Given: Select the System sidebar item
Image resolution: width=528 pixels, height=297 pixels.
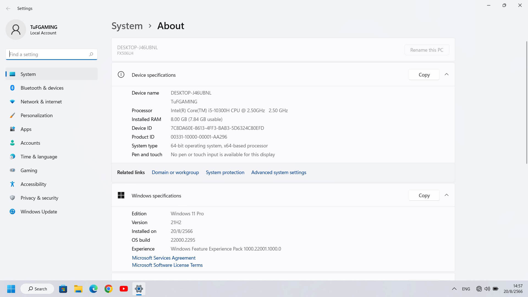Looking at the screenshot, I should [51, 74].
